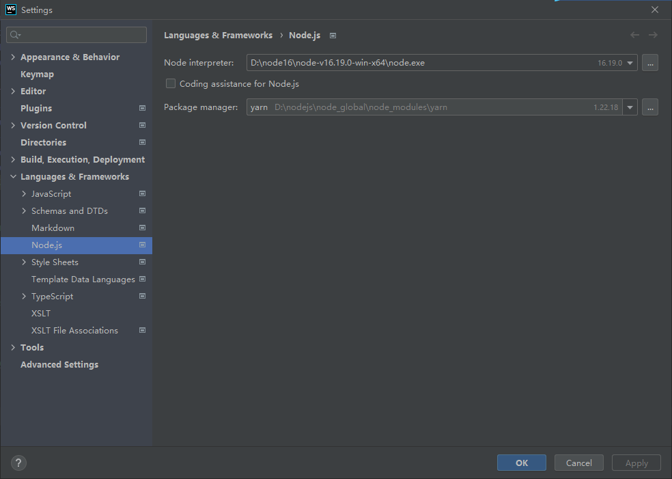The width and height of the screenshot is (672, 479).
Task: Navigate via the Languages & Frameworks breadcrumb
Action: pos(220,35)
